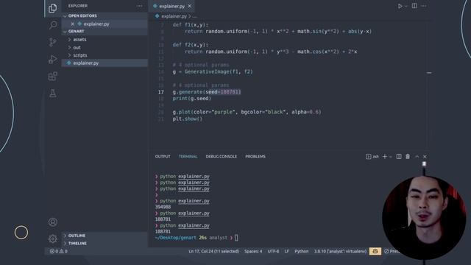Open run options dropdown next to play
The image size is (471, 265).
tap(406, 7)
